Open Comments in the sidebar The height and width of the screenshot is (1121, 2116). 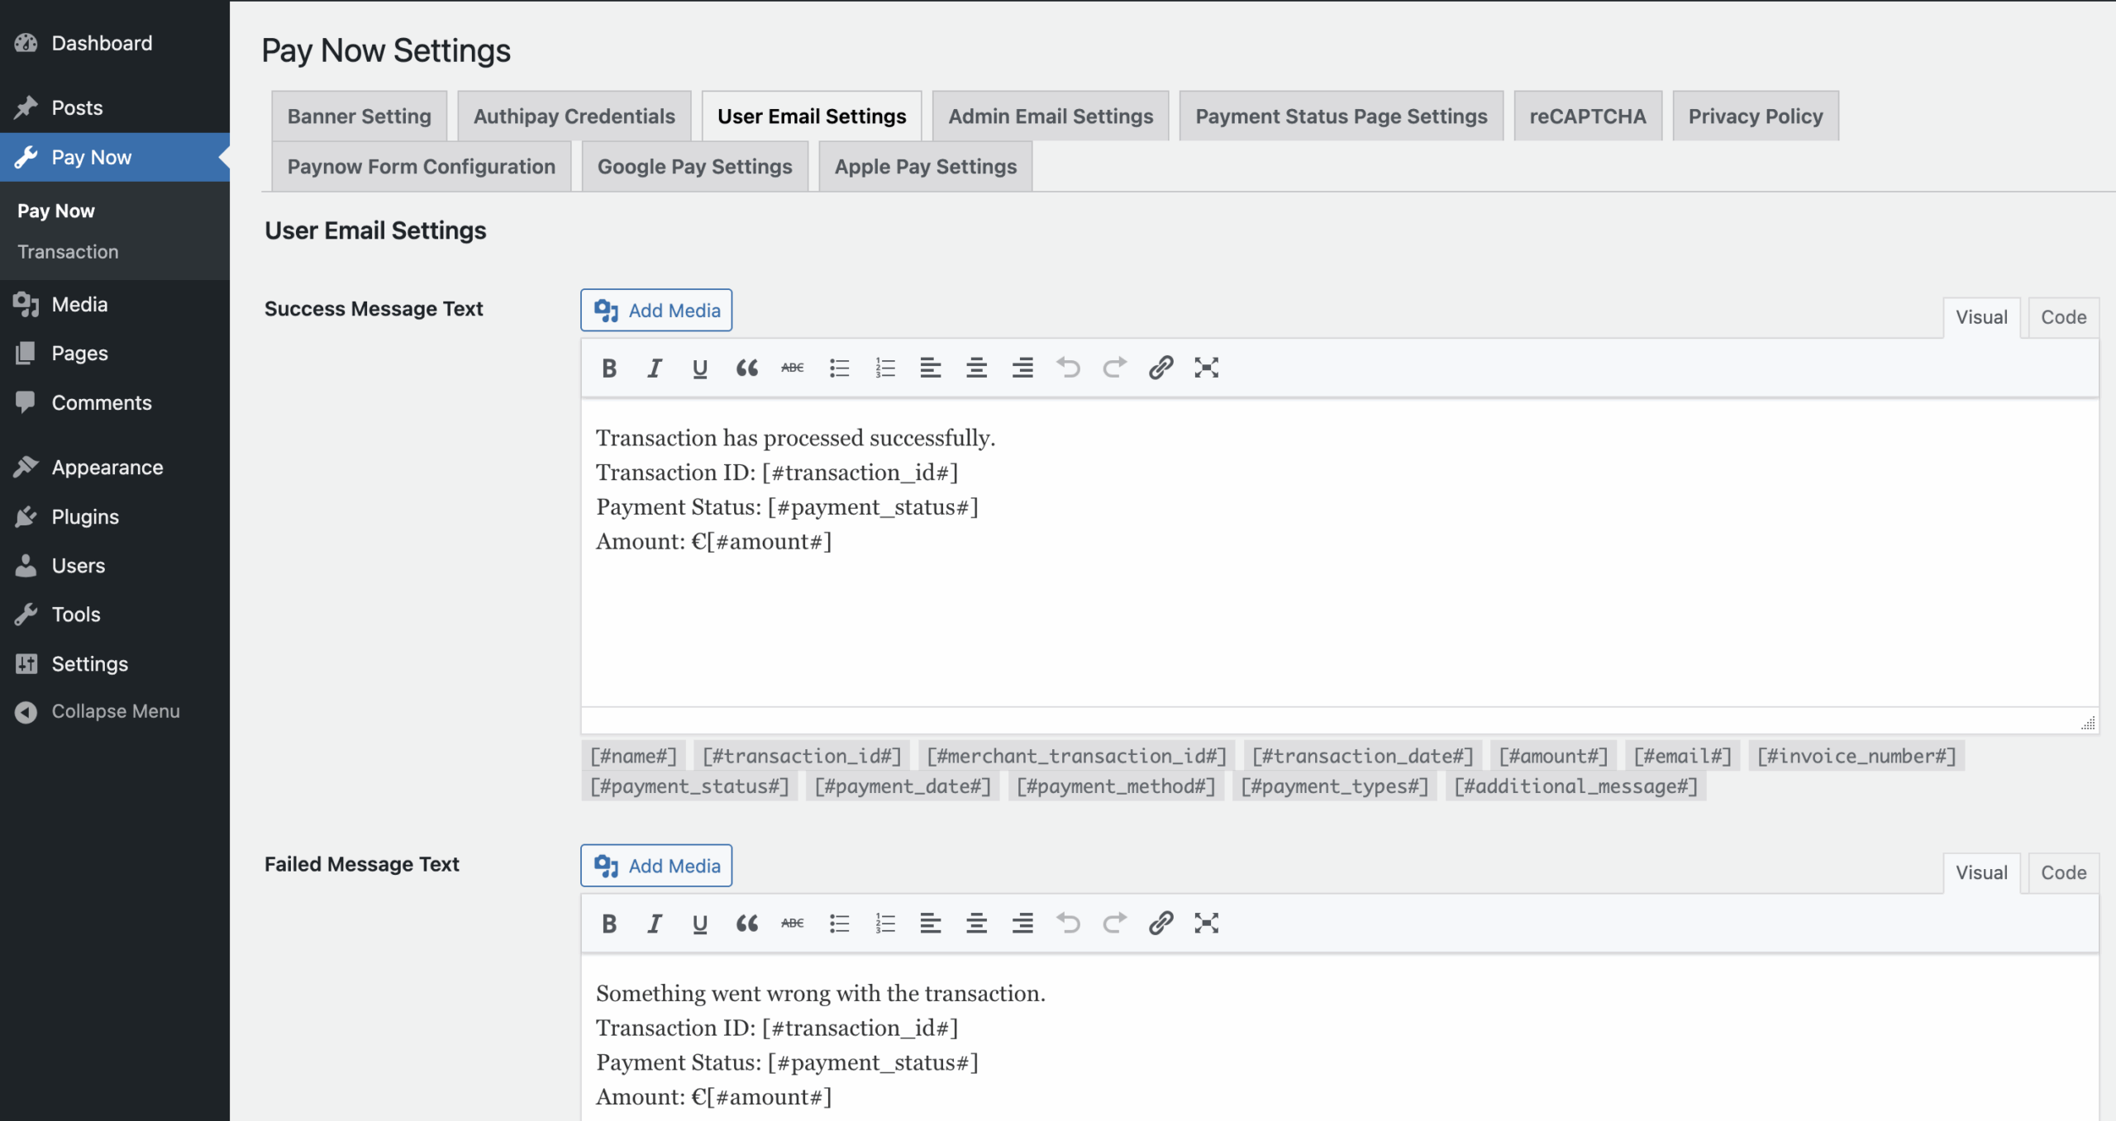tap(115, 403)
